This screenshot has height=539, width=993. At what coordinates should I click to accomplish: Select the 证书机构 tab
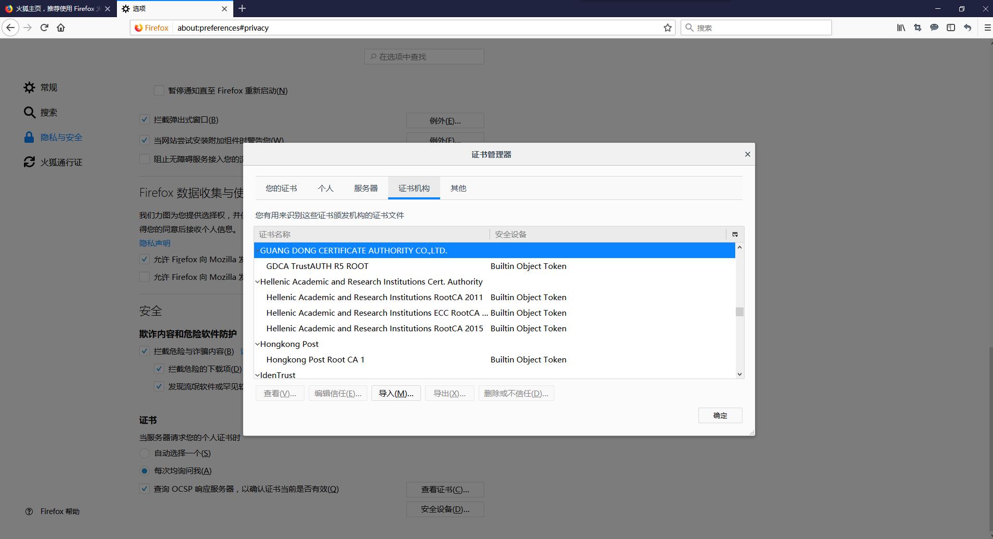tap(414, 188)
